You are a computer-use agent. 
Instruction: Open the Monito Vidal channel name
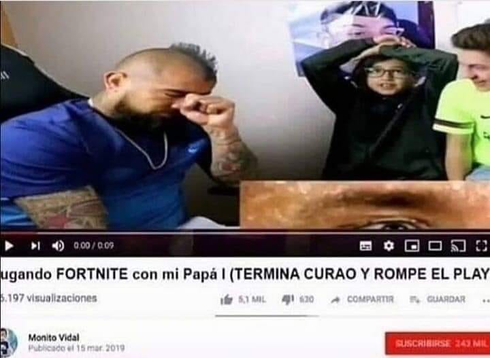click(x=54, y=338)
